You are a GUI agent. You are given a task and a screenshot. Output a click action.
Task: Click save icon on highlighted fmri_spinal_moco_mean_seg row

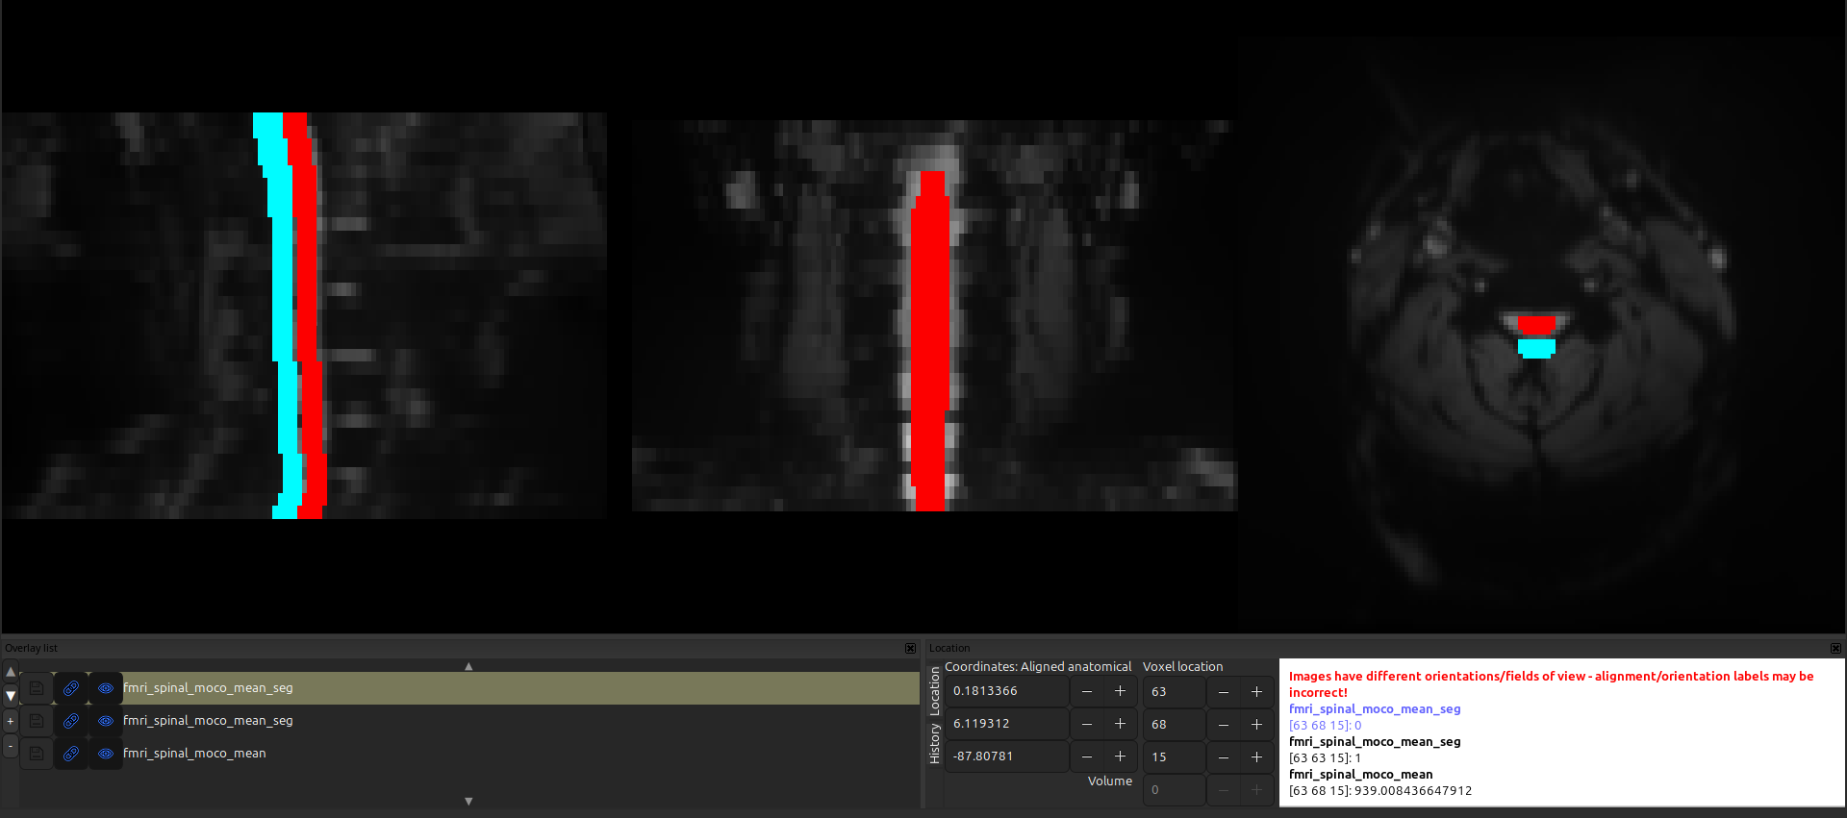point(37,688)
